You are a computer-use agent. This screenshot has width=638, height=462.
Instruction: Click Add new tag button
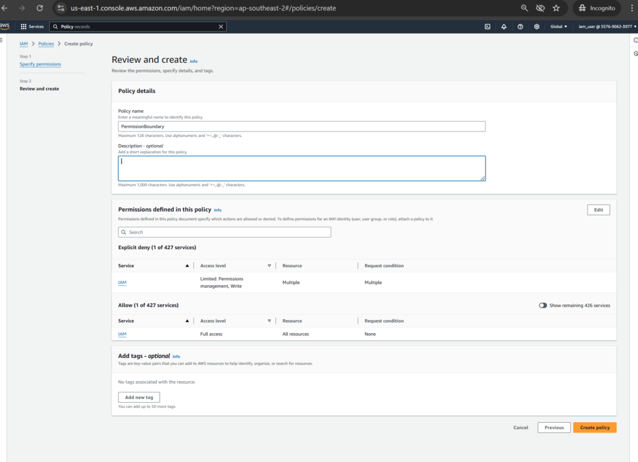(x=139, y=397)
